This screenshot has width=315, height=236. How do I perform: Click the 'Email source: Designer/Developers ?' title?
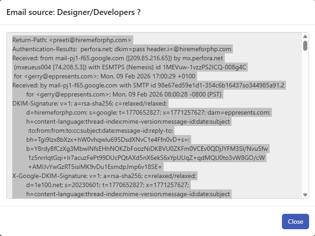[73, 12]
